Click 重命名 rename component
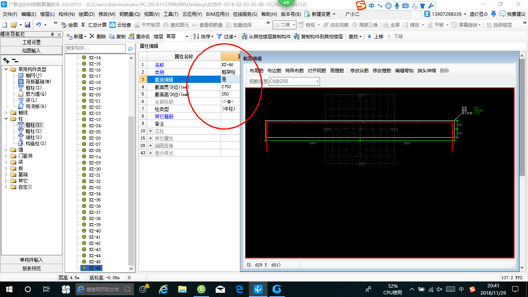The height and width of the screenshot is (297, 528). [x=139, y=36]
